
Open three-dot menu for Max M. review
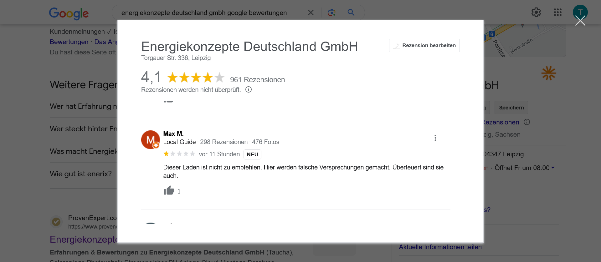click(x=435, y=138)
